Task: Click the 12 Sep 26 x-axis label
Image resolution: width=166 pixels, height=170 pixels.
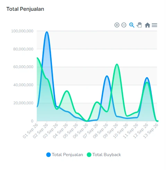Action: [141, 131]
